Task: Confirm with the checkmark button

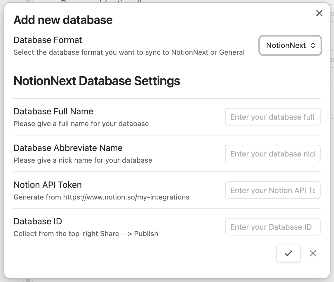Action: 288,253
